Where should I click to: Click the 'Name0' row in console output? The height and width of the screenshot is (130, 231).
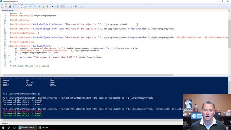tap(29, 81)
